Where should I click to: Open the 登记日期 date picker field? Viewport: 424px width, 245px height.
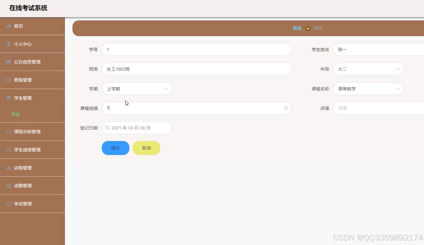pyautogui.click(x=137, y=128)
